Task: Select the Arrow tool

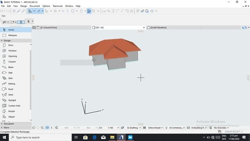Action: point(16,30)
